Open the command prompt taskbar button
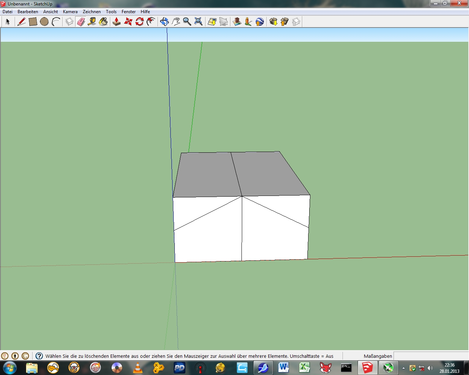This screenshot has height=375, width=469. 346,368
